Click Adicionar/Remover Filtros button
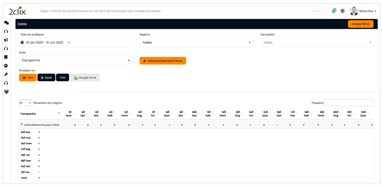The image size is (382, 187). 163,61
